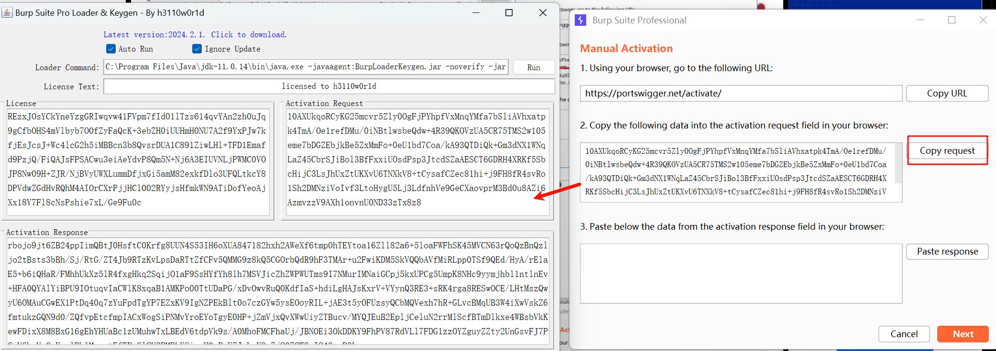This screenshot has height=351, width=996.
Task: Click the Copy request button
Action: pos(947,150)
